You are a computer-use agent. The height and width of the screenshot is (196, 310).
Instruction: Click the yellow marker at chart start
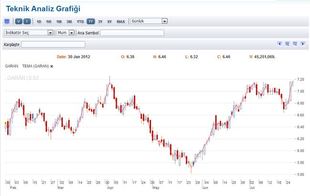(6, 123)
